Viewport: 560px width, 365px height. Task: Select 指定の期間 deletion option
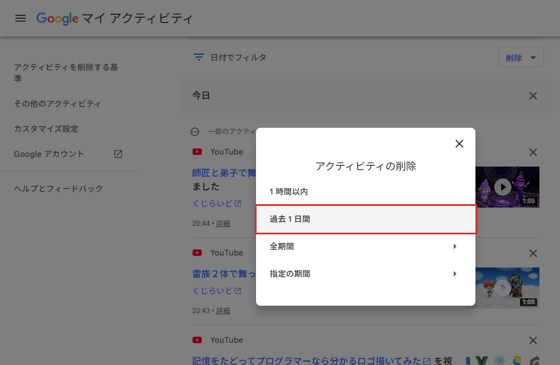click(x=365, y=274)
